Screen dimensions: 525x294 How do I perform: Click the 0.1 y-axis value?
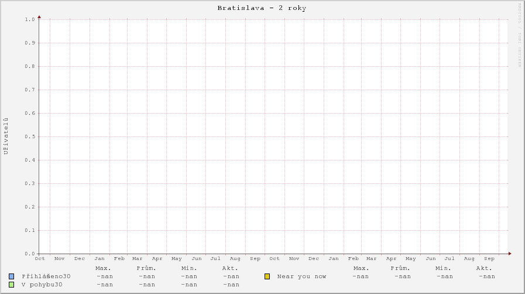click(x=30, y=230)
